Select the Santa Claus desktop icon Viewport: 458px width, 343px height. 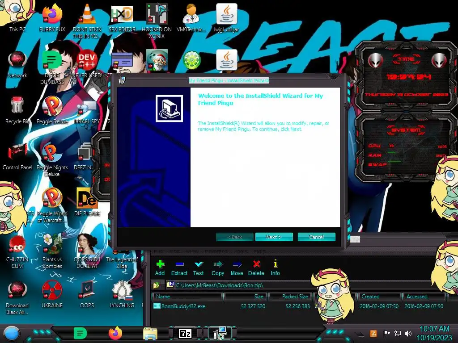pyautogui.click(x=157, y=60)
